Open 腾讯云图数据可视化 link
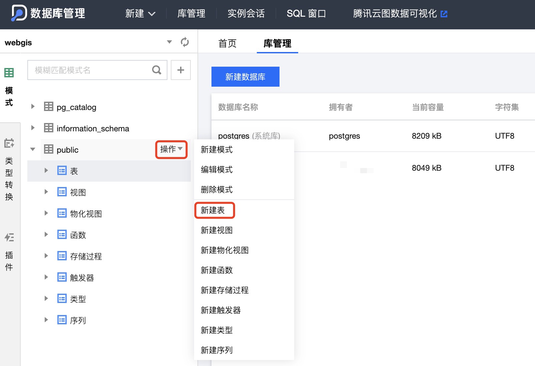 click(x=395, y=14)
